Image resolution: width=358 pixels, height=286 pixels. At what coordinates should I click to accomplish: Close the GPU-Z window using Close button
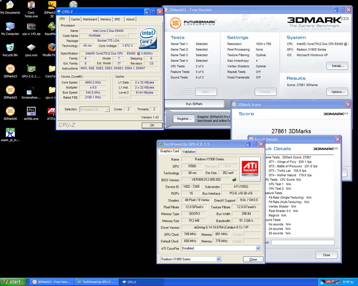click(253, 259)
